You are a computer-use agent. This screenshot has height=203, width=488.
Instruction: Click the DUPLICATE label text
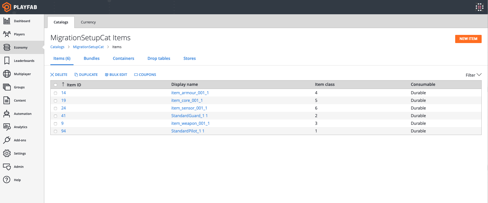[88, 75]
